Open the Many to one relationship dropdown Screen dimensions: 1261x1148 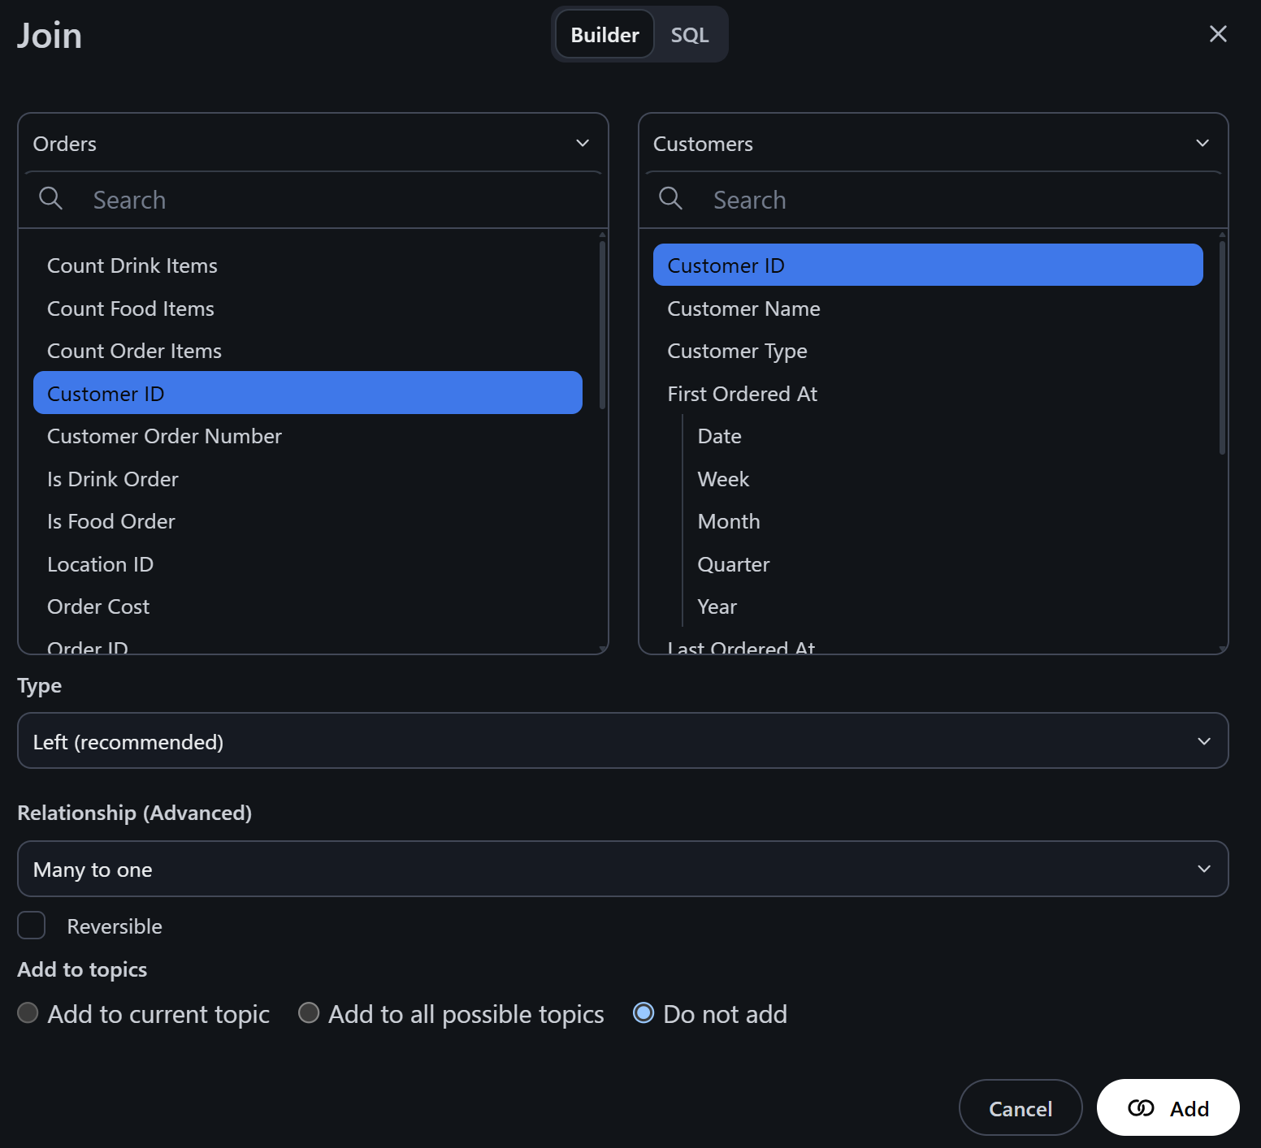622,869
